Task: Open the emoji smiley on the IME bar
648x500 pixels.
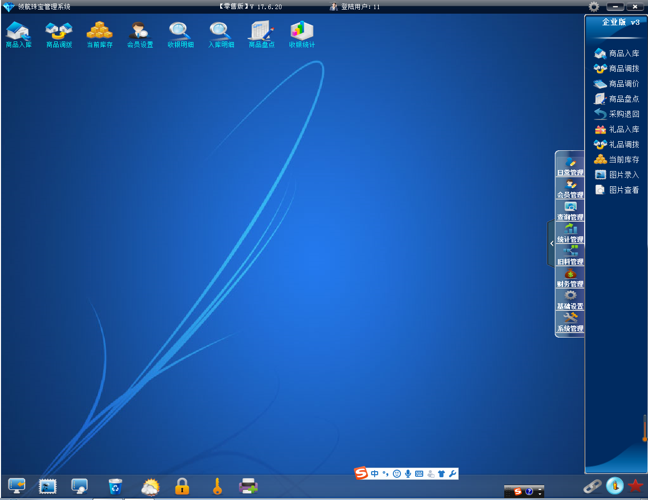Action: (x=397, y=474)
